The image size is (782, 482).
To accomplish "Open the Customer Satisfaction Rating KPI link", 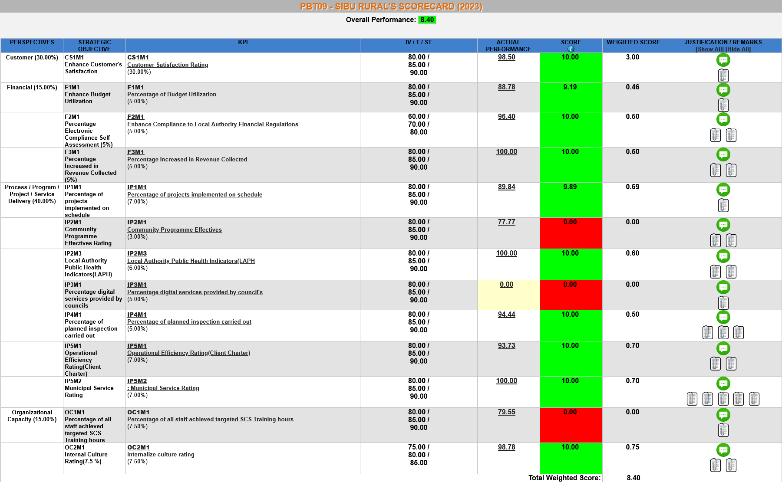I will [168, 65].
